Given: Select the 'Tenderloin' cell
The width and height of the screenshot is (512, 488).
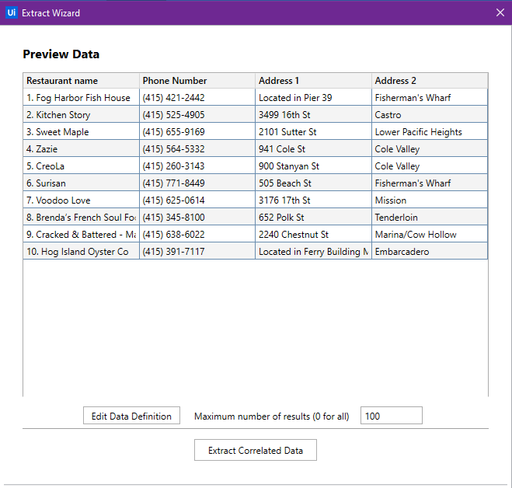Looking at the screenshot, I should point(430,218).
